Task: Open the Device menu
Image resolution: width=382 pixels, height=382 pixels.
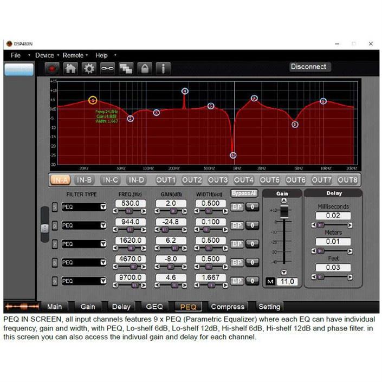Action: (x=44, y=55)
